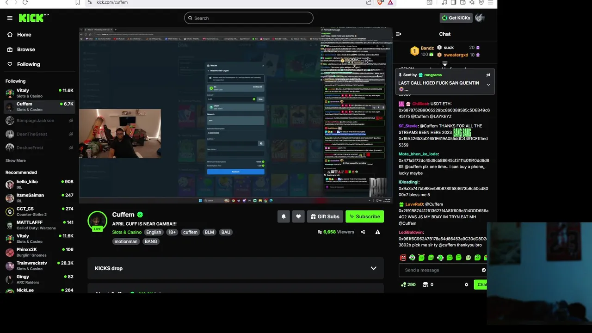592x333 pixels.
Task: Click the green Chat send button
Action: pos(481,285)
